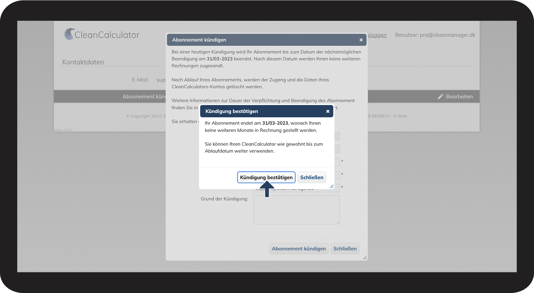
Task: Click the resize grip of the Kündigung bestätigen dialog
Action: tap(332, 186)
